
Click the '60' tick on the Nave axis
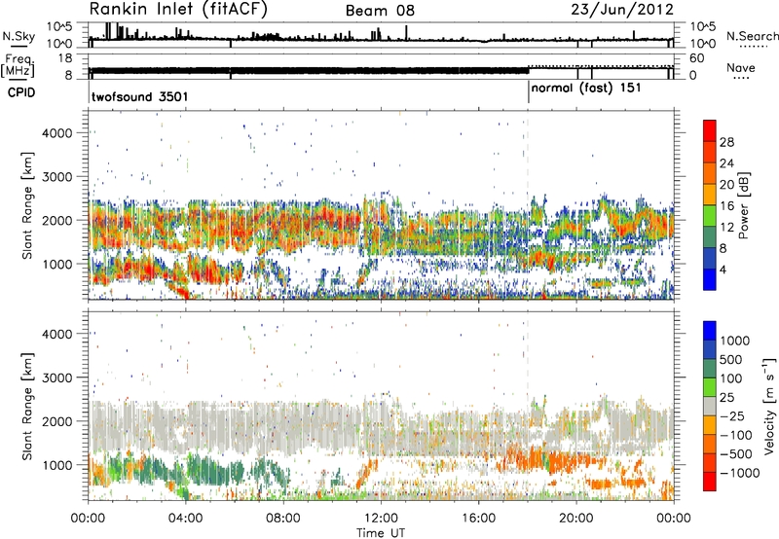coord(696,58)
